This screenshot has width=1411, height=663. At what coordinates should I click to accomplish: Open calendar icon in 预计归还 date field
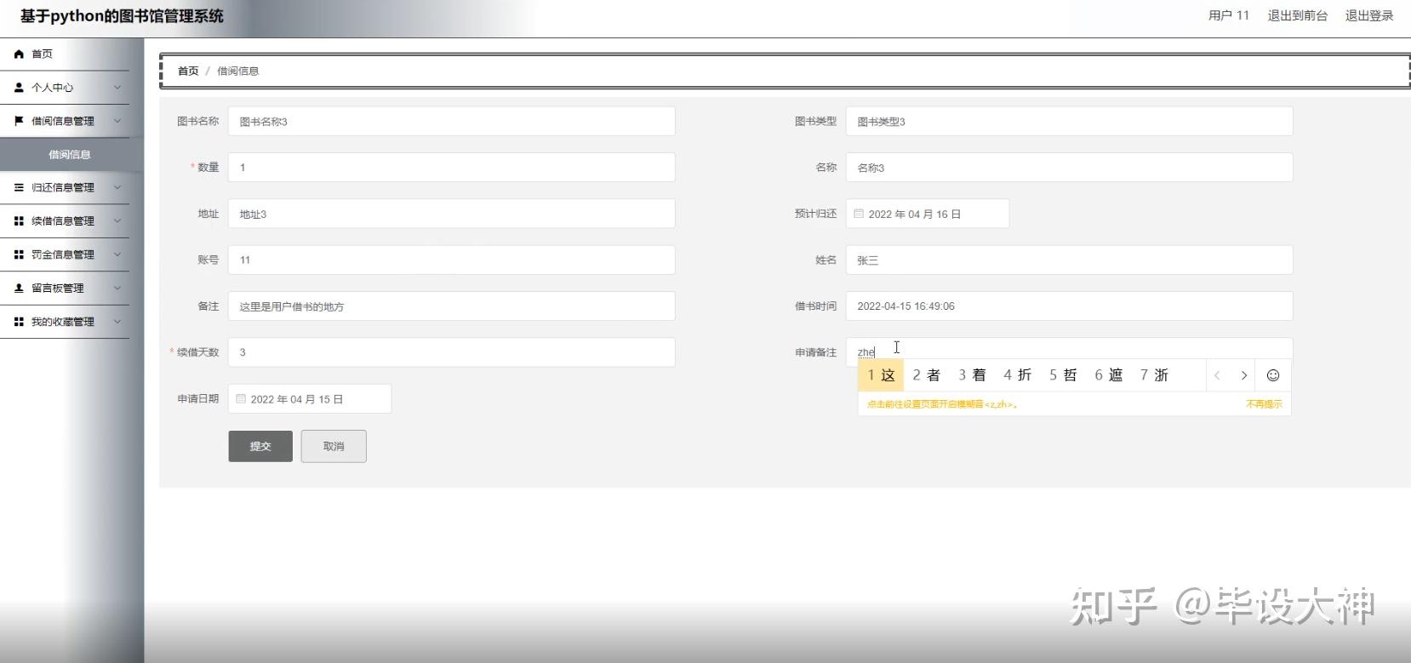tap(859, 214)
